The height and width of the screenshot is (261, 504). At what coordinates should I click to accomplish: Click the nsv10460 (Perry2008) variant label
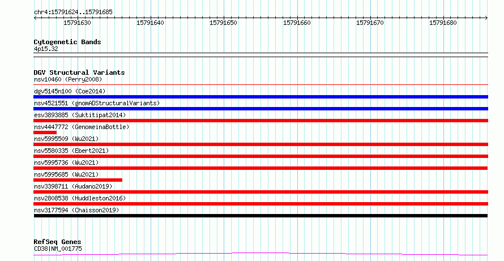68,79
